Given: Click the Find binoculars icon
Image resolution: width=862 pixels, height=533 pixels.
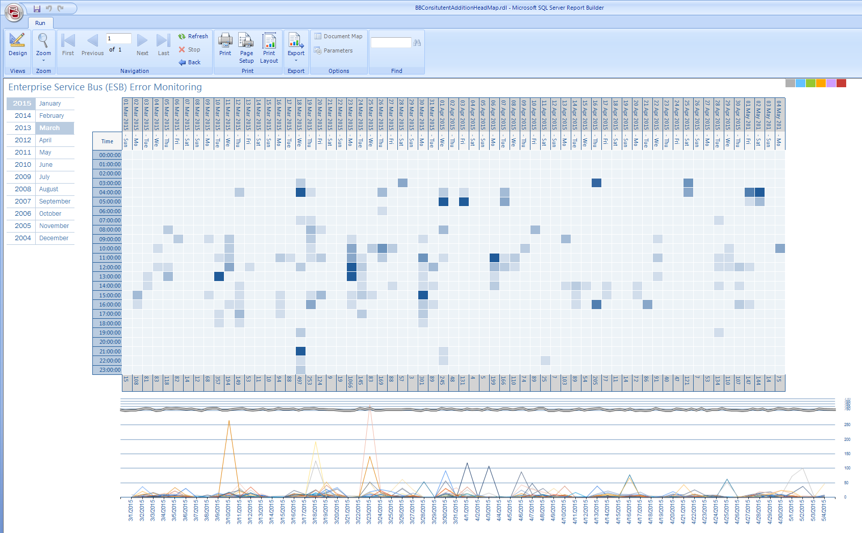Looking at the screenshot, I should 417,43.
